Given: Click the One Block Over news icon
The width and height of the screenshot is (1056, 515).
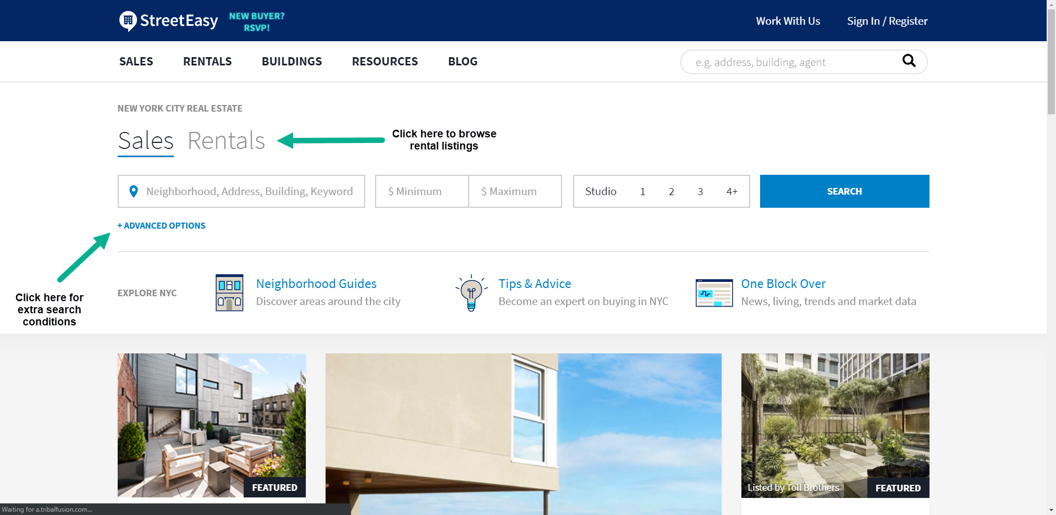Looking at the screenshot, I should (x=714, y=293).
